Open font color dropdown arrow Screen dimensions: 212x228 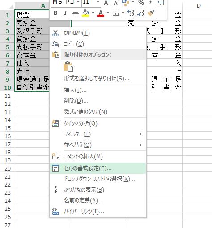click(108, 13)
